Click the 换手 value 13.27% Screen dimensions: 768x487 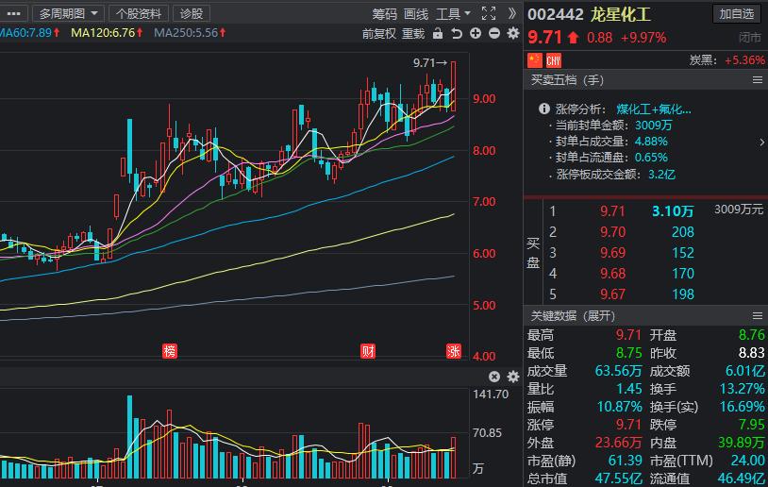pyautogui.click(x=742, y=389)
